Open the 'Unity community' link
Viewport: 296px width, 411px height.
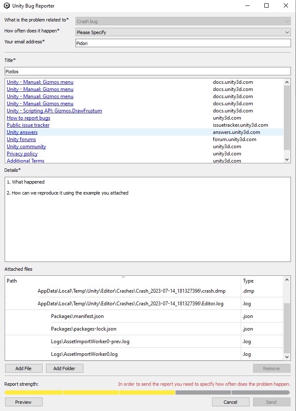[26, 147]
